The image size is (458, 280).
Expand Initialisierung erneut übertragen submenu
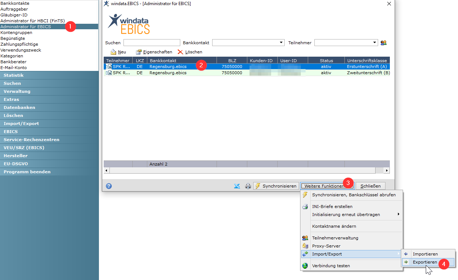pyautogui.click(x=351, y=215)
